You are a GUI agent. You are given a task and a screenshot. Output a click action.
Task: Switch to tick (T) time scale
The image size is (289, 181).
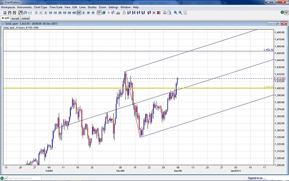coord(36,13)
